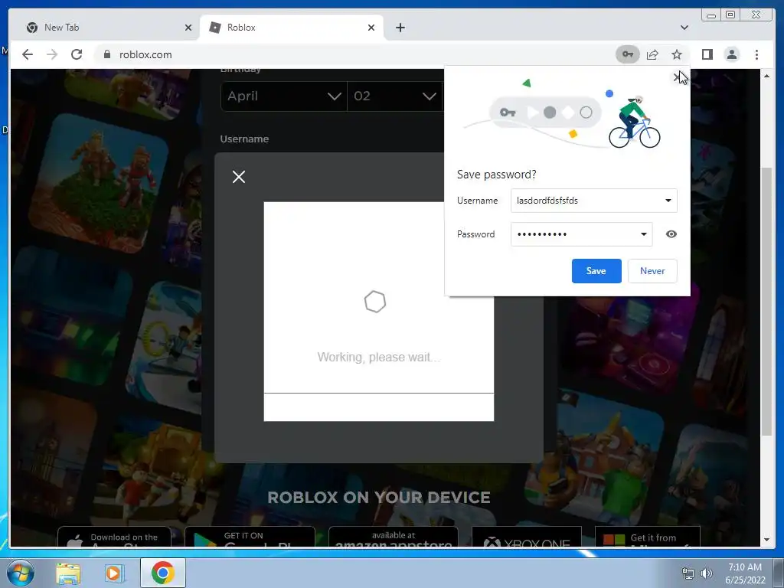Image resolution: width=784 pixels, height=588 pixels.
Task: Open the Chrome profile avatar
Action: pos(731,54)
